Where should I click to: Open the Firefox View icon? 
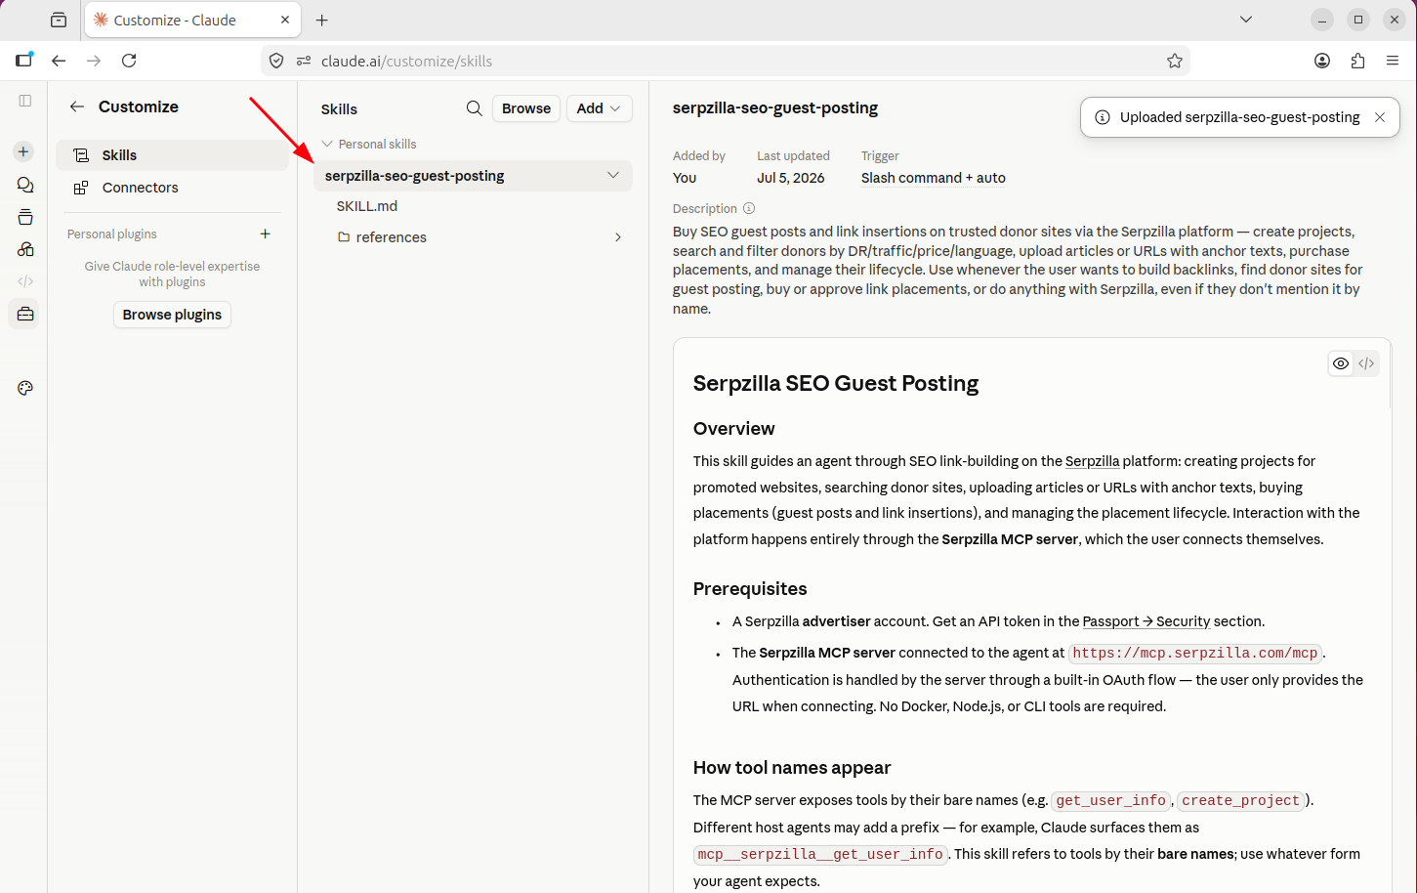59,20
